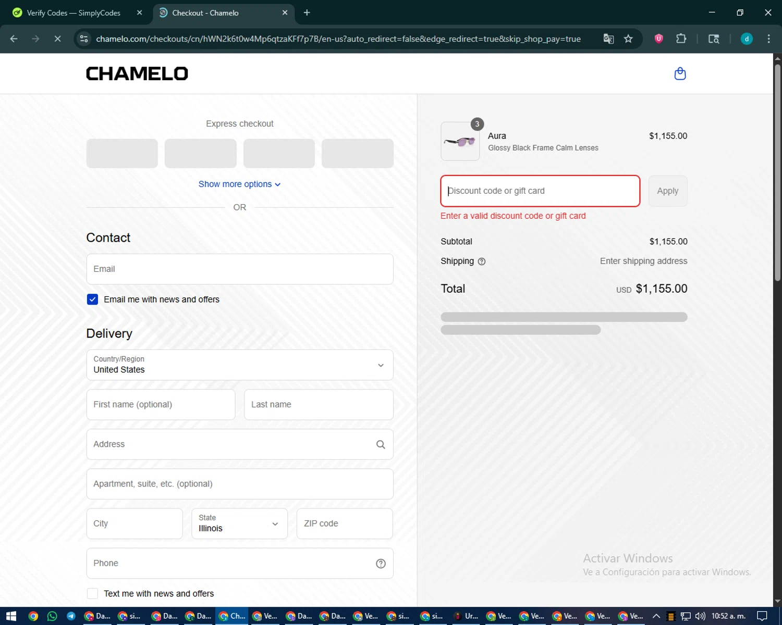Focus the Email input field
782x625 pixels.
(x=240, y=269)
